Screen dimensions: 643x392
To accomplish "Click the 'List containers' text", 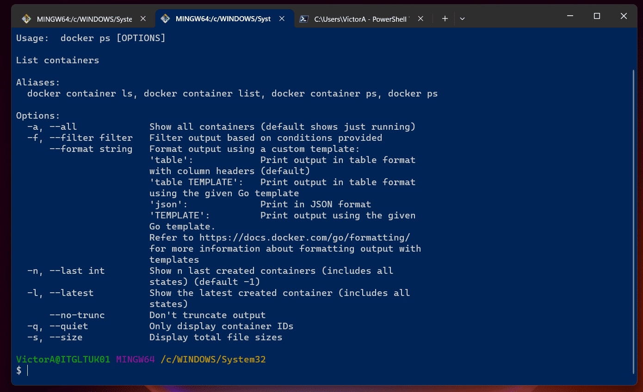I will (57, 60).
